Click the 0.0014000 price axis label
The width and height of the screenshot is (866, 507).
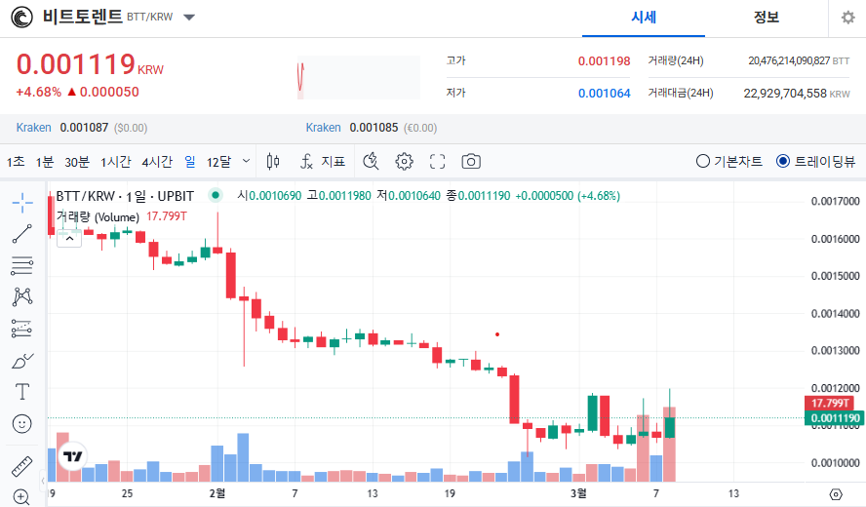(x=835, y=313)
